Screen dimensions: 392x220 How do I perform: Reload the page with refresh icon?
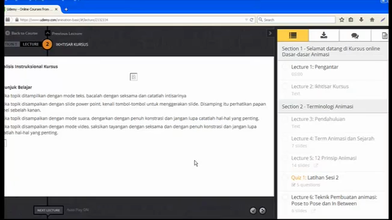click(x=252, y=20)
